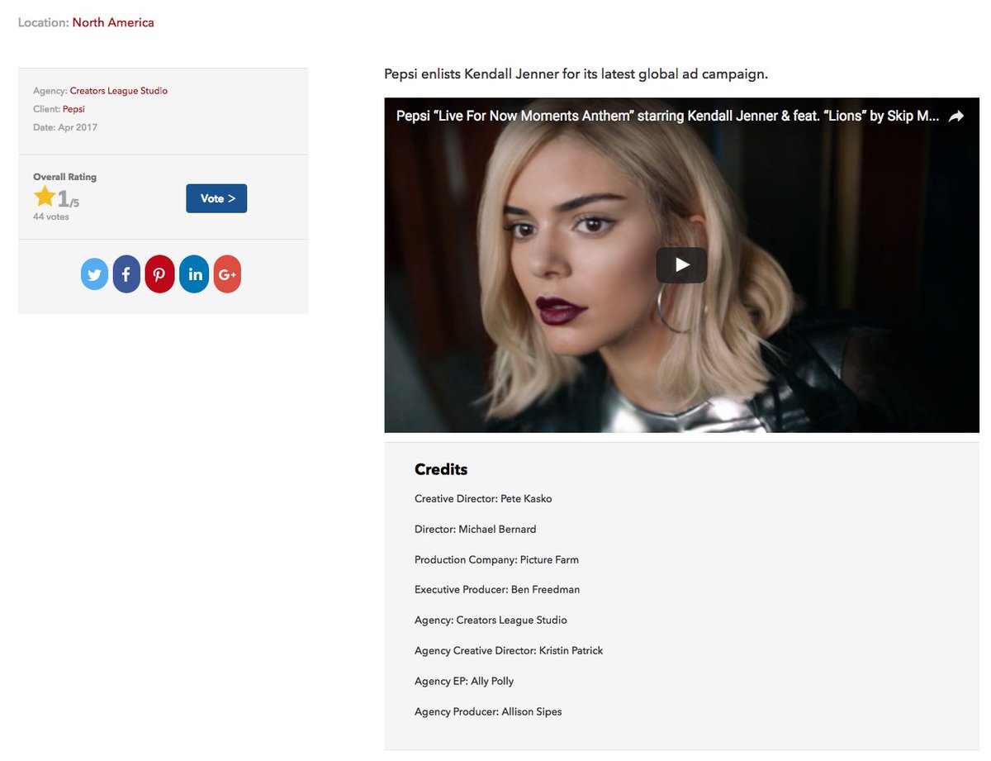Click 'Agency EP: Ally Polly' credit
Viewport: 991px width, 761px height.
(x=464, y=681)
